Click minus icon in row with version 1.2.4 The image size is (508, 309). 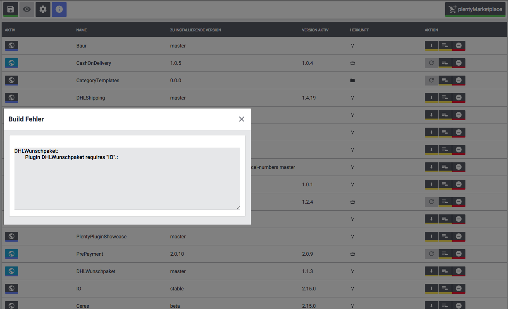[459, 202]
